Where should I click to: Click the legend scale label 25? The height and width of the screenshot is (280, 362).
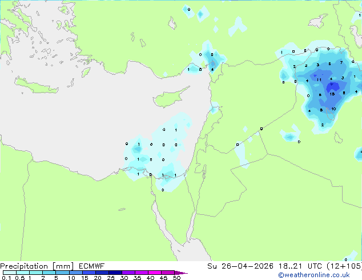point(111,278)
